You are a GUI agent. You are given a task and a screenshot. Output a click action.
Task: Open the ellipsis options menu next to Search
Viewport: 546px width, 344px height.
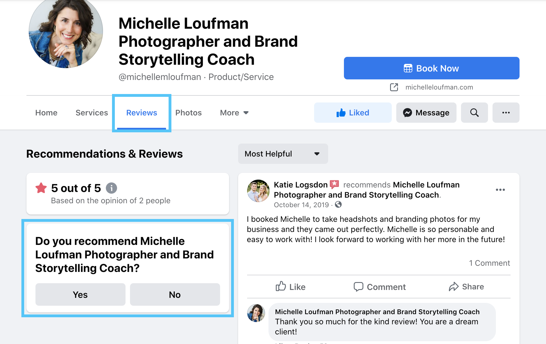click(506, 113)
